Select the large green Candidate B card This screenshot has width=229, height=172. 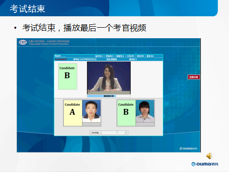click(x=68, y=76)
